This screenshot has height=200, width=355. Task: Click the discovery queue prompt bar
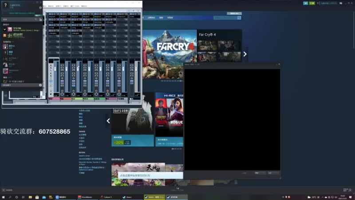150,175
